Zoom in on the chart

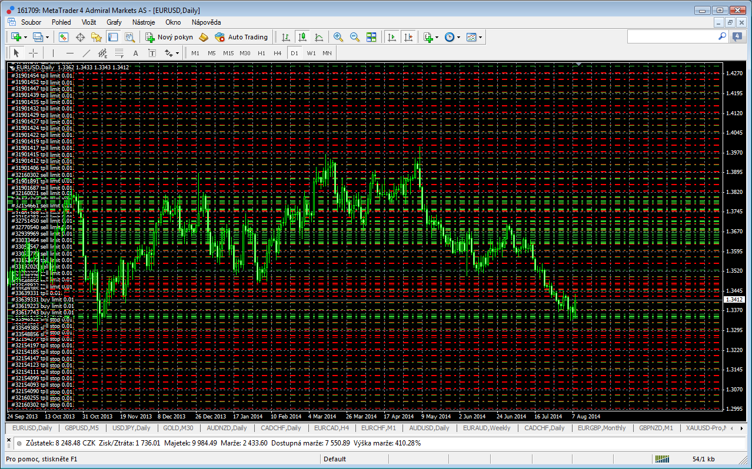click(338, 37)
